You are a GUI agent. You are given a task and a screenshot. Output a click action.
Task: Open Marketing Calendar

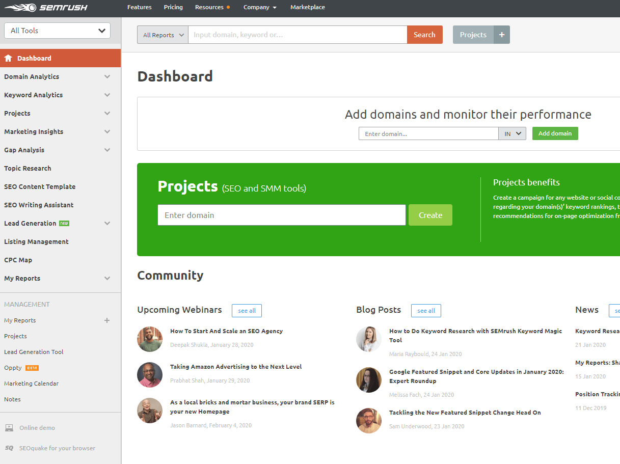pos(31,384)
